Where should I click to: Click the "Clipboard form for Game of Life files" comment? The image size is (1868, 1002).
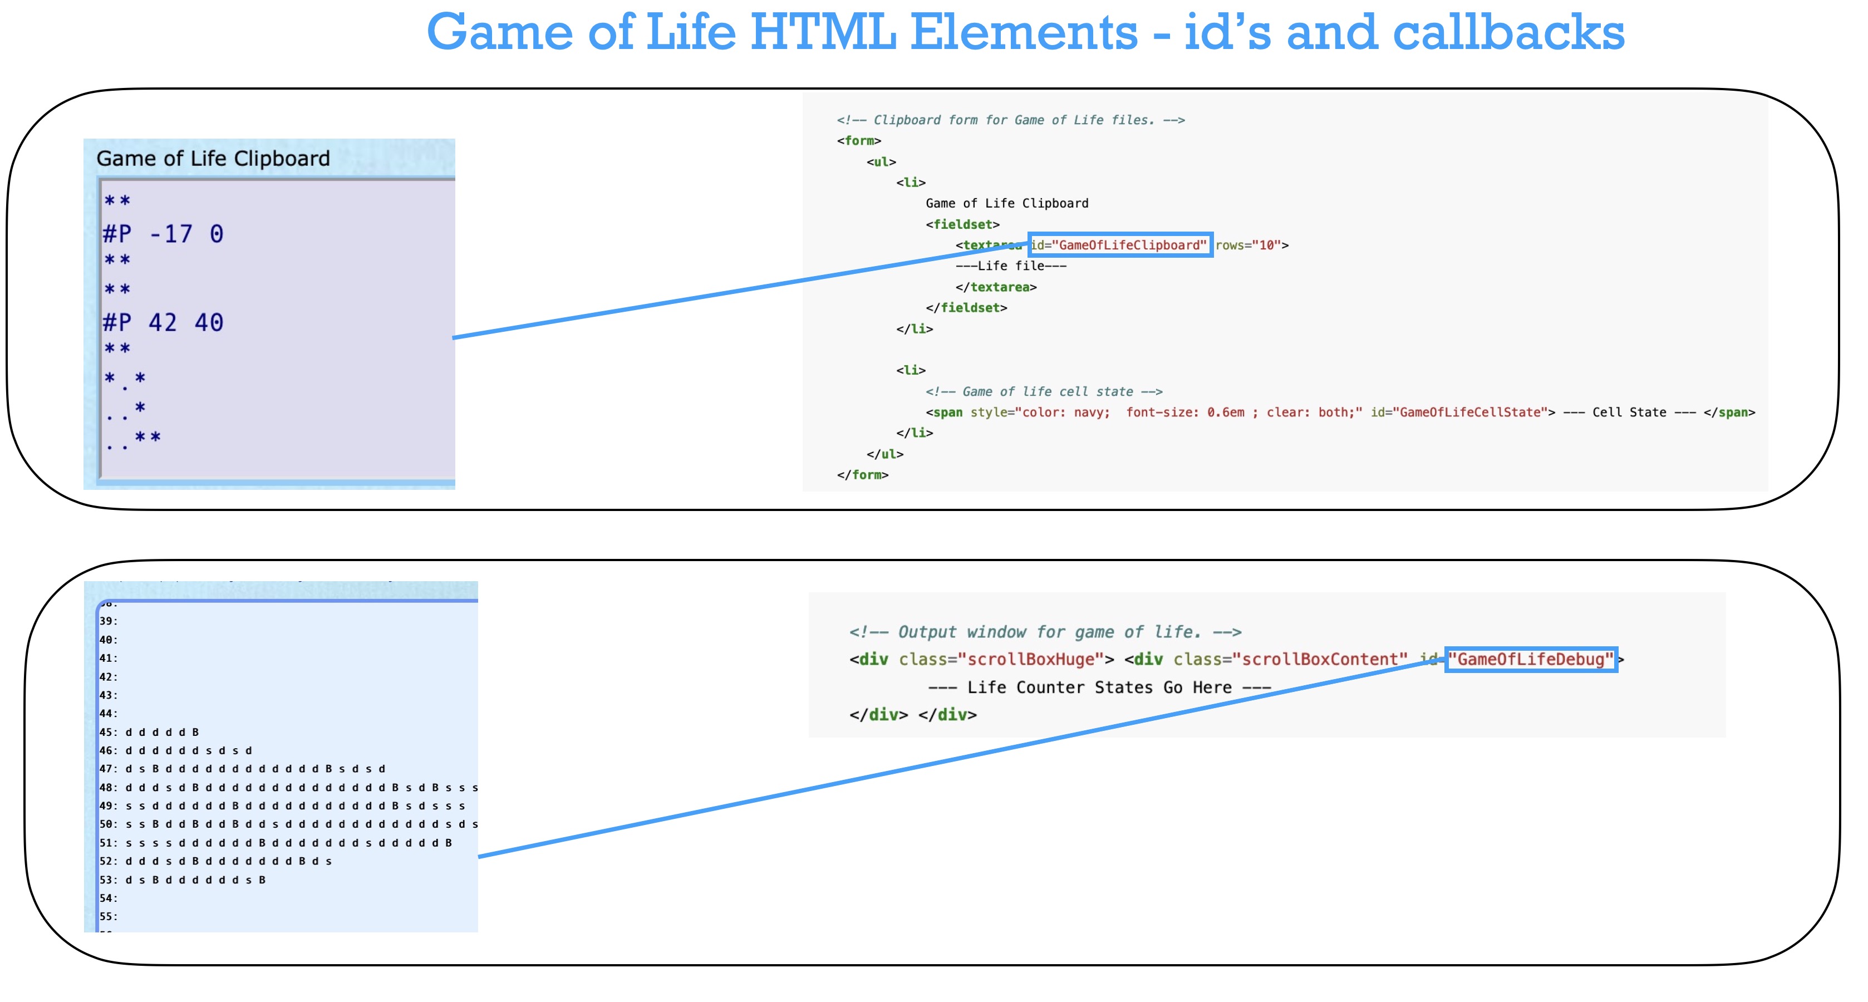click(x=1010, y=120)
